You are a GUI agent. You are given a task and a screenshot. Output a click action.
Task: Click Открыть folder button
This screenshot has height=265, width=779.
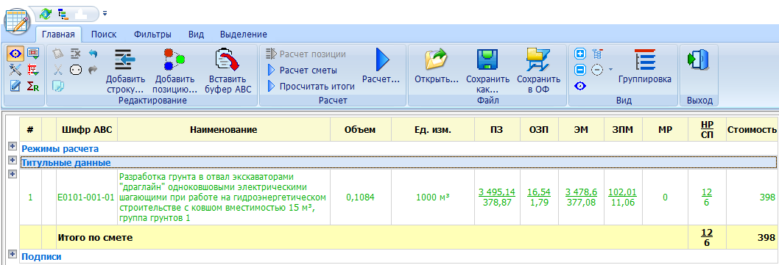(x=436, y=66)
